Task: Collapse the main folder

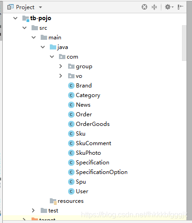Action: pyautogui.click(x=34, y=38)
